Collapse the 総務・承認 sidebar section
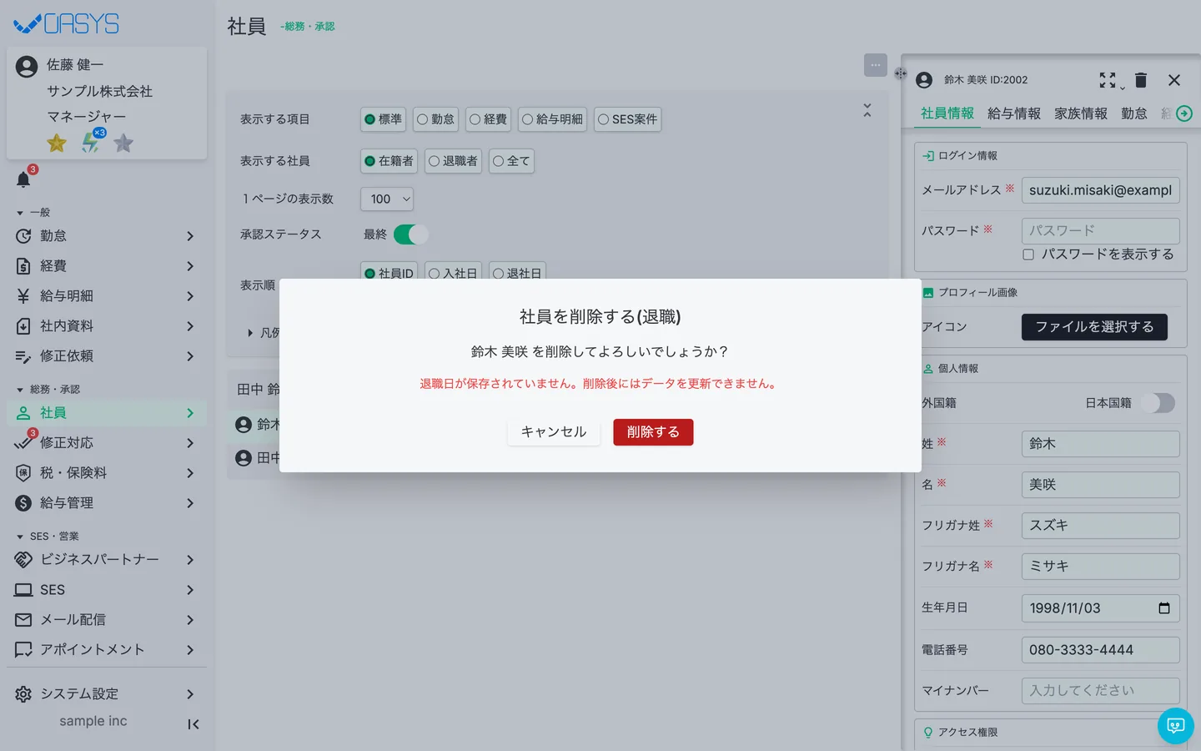Screen dimensions: 1201x751 48,390
